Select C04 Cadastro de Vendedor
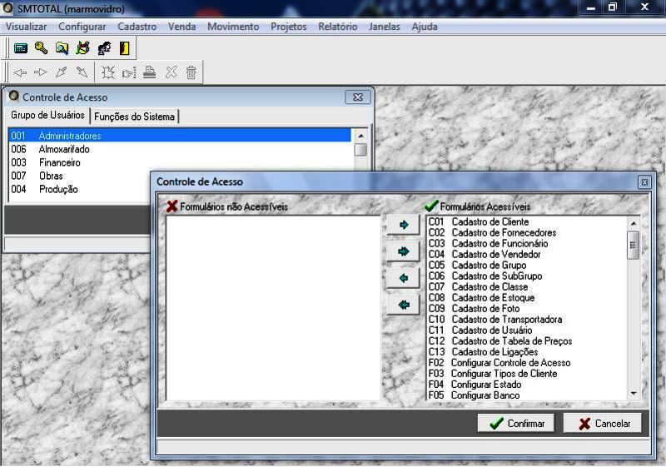The height and width of the screenshot is (467, 666). pyautogui.click(x=527, y=254)
